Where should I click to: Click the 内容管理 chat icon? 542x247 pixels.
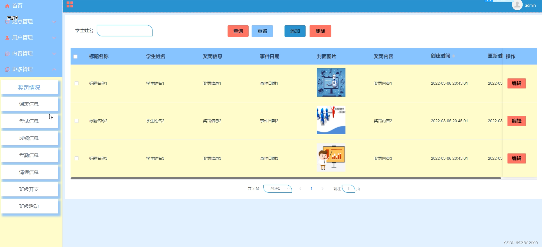click(7, 53)
